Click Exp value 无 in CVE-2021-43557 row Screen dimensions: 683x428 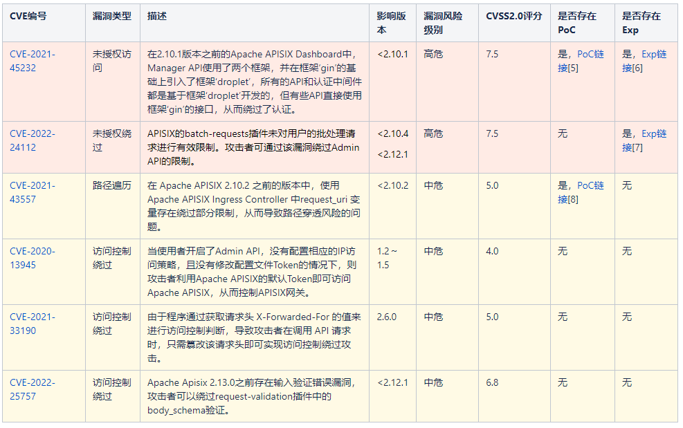[627, 186]
